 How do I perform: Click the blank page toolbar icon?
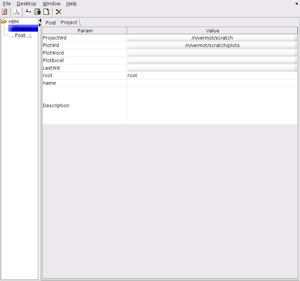pyautogui.click(x=46, y=12)
